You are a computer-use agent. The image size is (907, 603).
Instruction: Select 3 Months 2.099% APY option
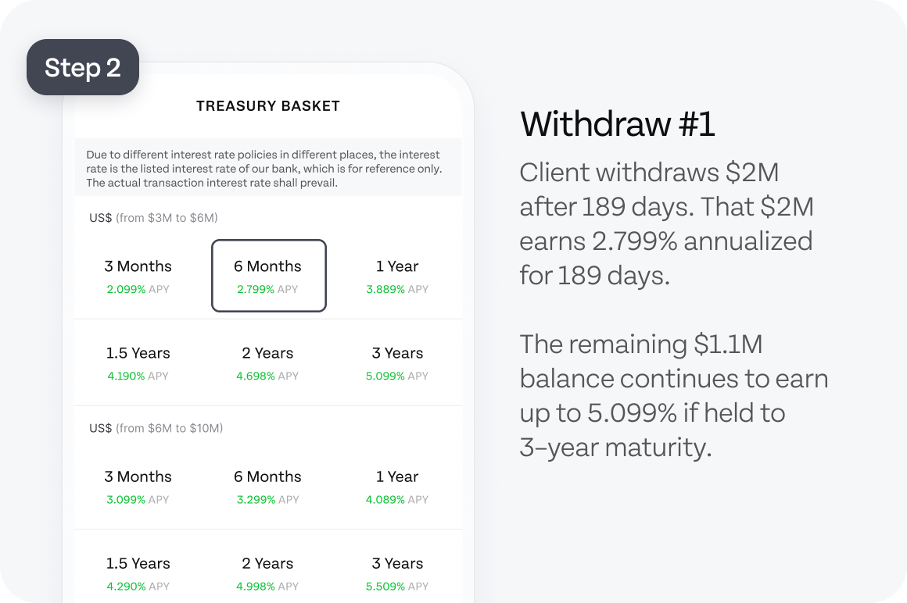click(x=138, y=276)
